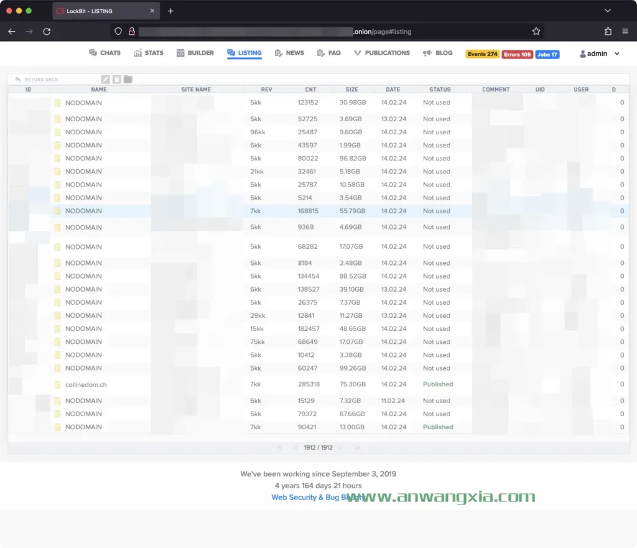
Task: Select the LISTING tab
Action: click(244, 53)
